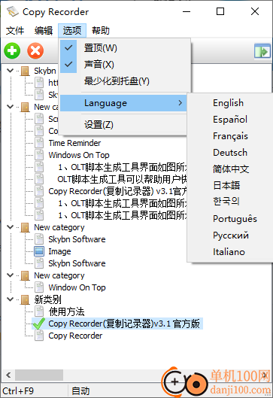Collapse the second category above Time Reminder

point(10,107)
